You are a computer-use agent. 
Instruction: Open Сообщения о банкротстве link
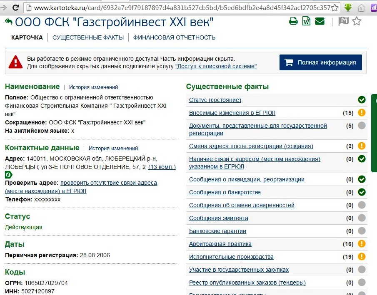(225, 192)
